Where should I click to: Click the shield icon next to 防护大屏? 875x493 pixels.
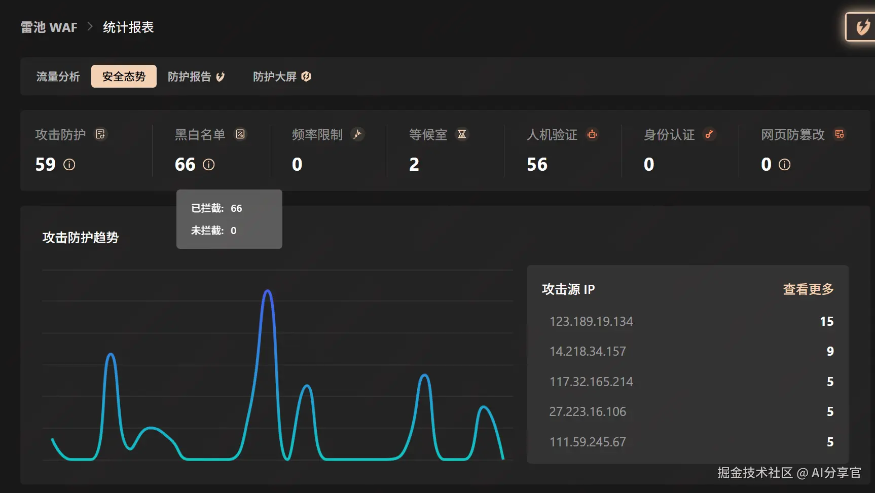(306, 77)
